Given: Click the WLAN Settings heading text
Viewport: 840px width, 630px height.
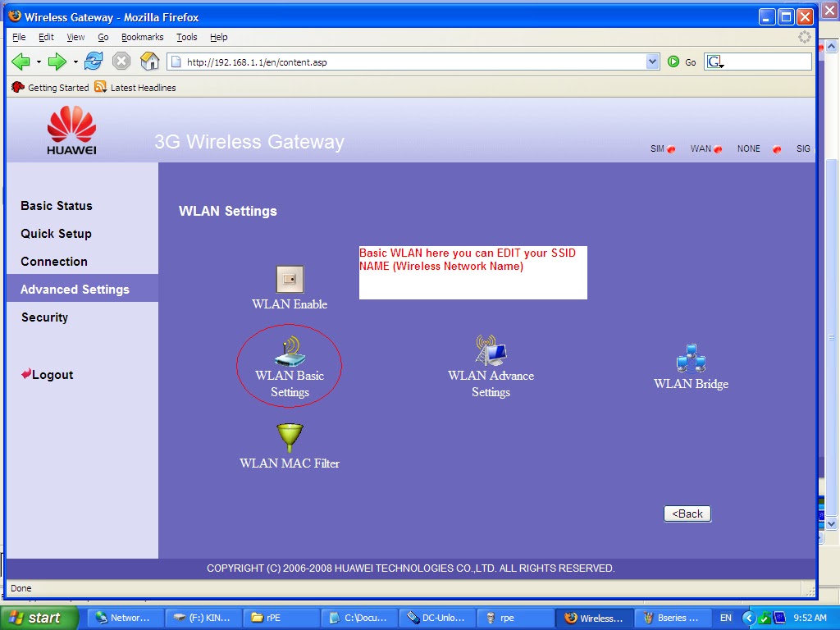Looking at the screenshot, I should 228,211.
